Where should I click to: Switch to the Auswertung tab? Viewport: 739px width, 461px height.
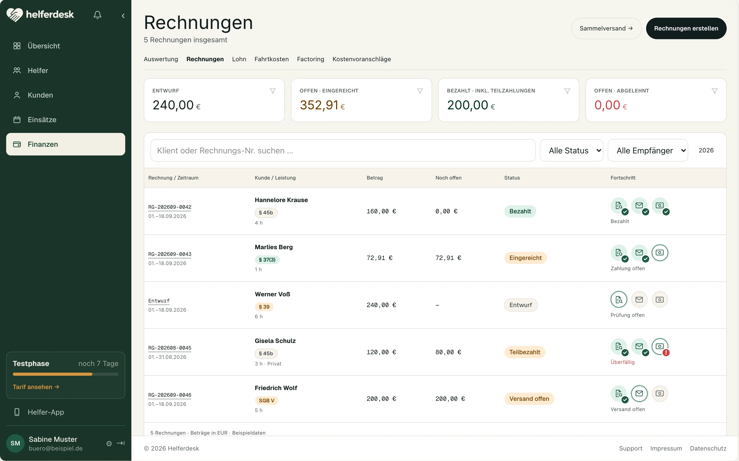pos(161,59)
